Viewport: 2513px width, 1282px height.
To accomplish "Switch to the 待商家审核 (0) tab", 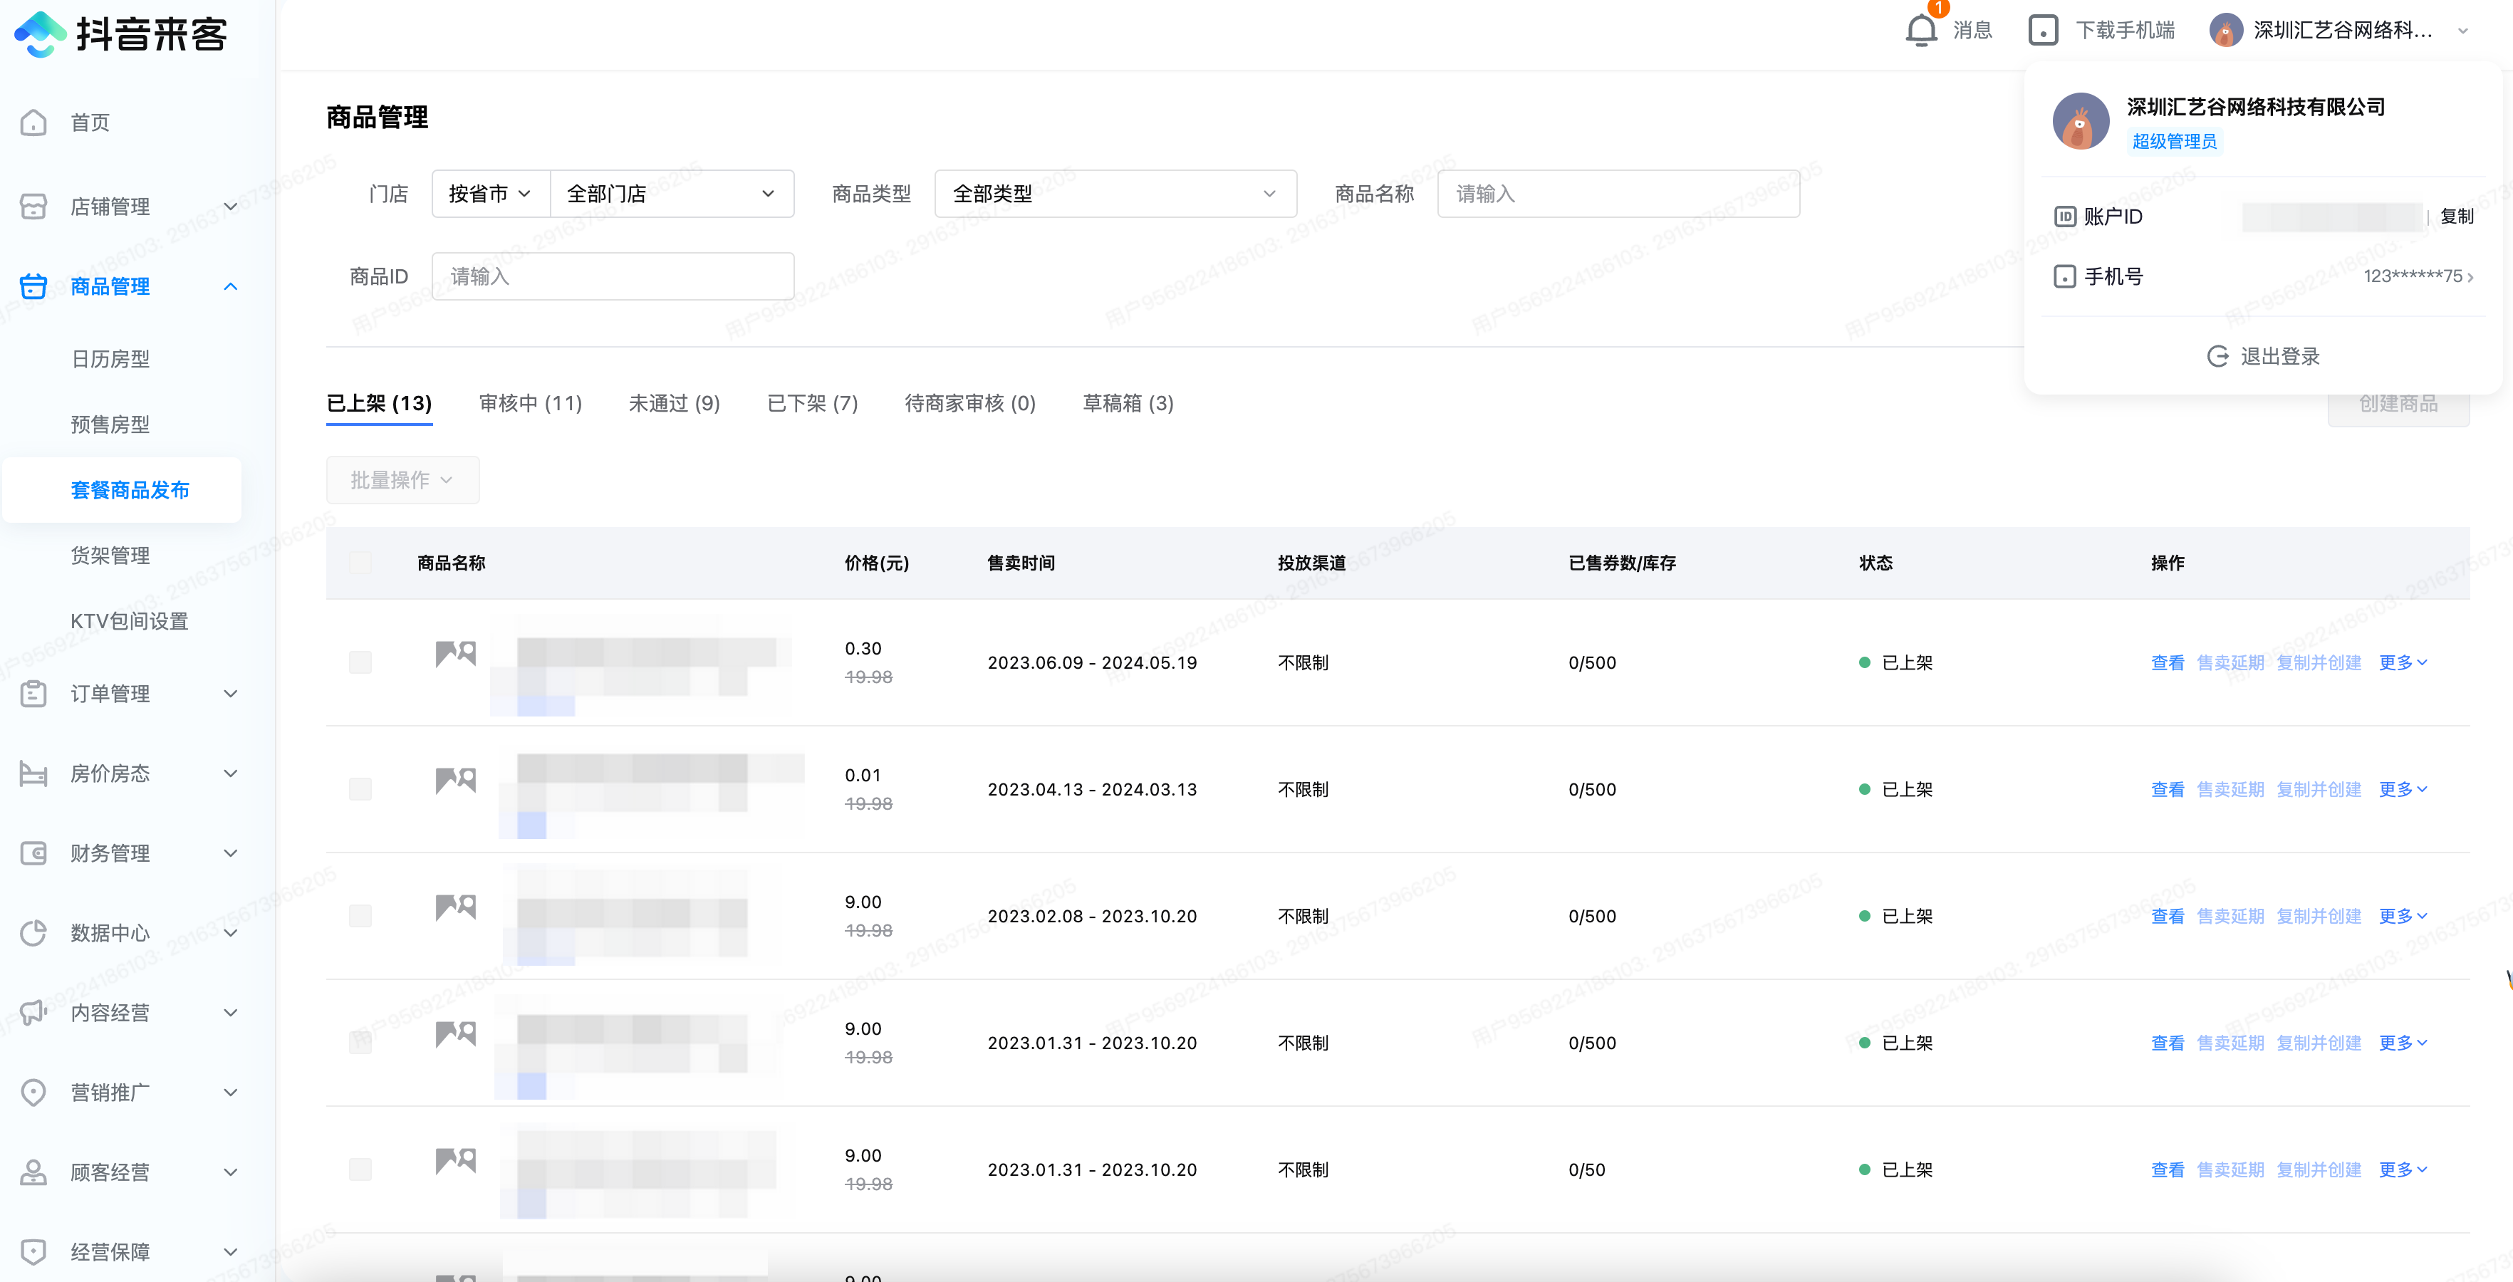I will click(969, 403).
